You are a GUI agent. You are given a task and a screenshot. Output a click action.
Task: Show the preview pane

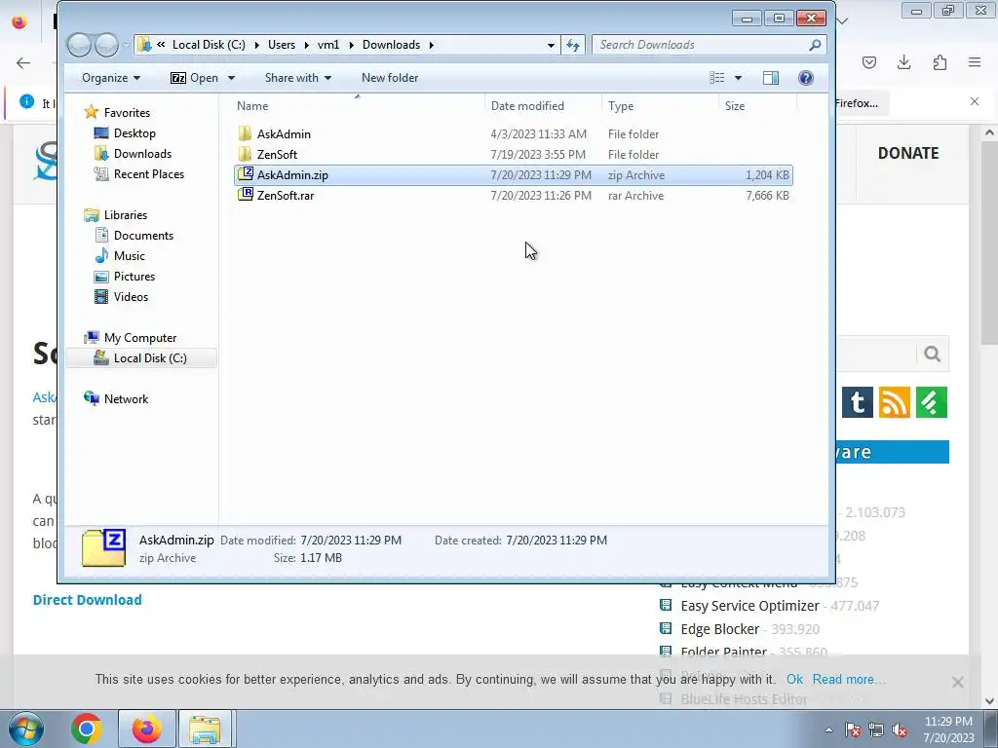(x=771, y=78)
